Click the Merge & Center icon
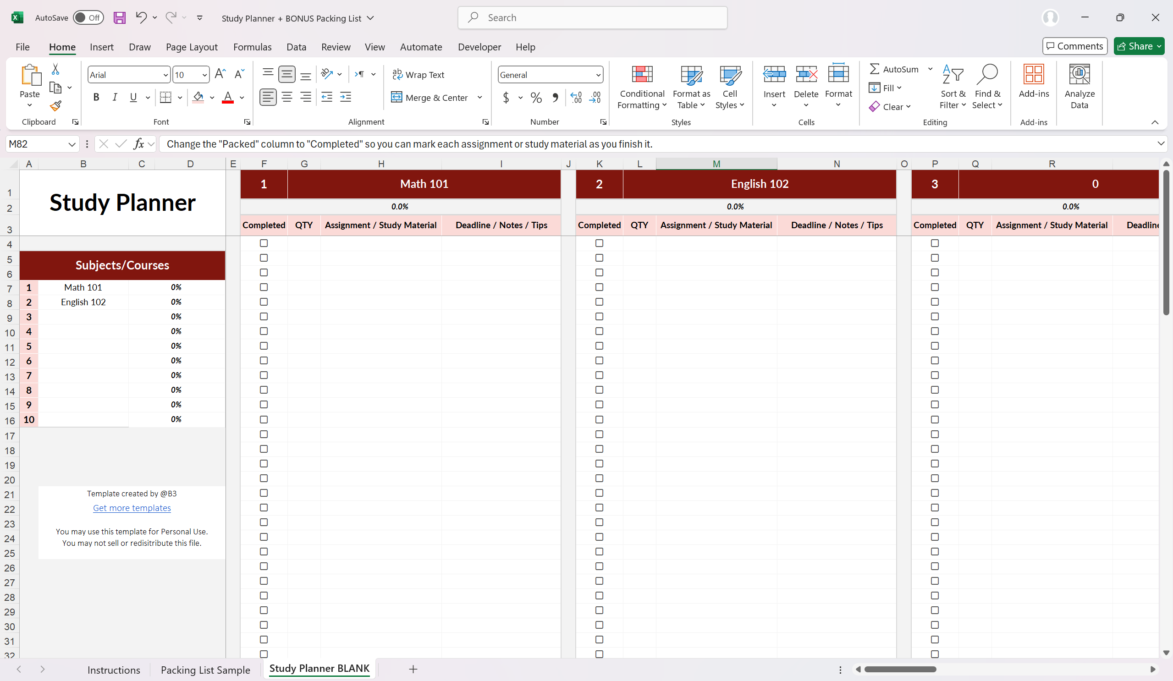 (x=396, y=97)
